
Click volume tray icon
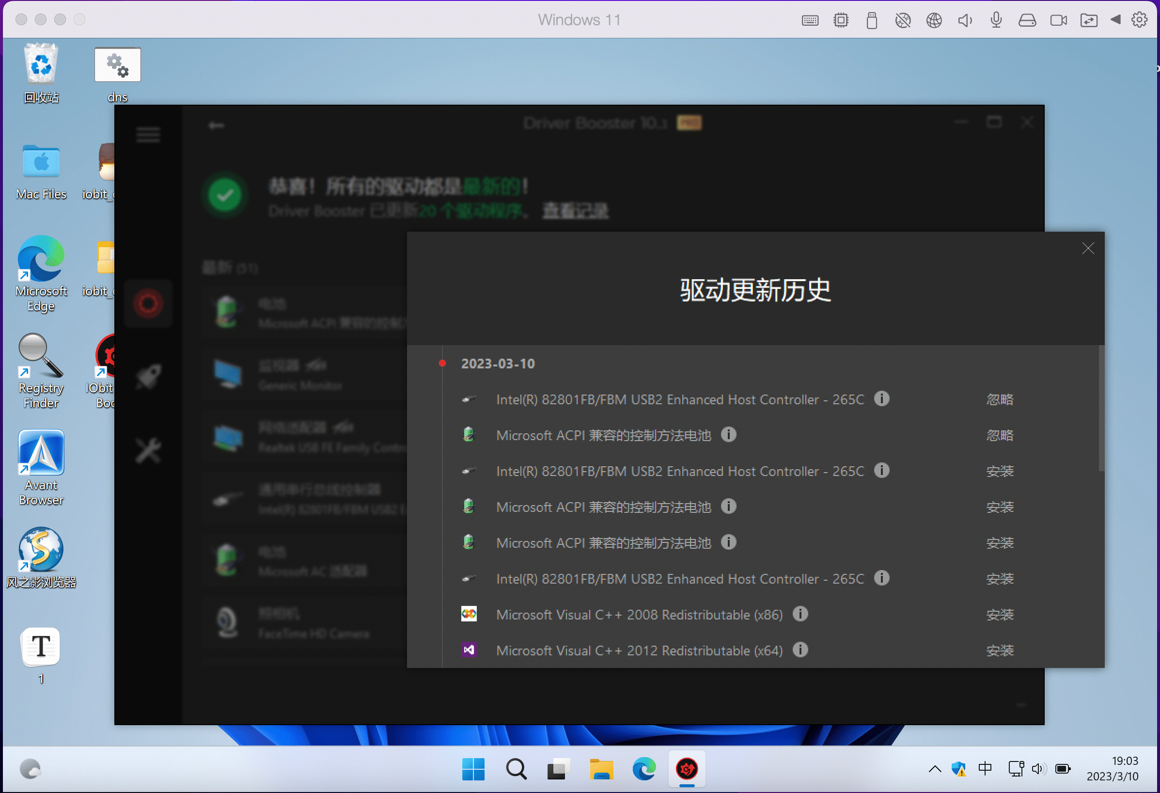click(x=1039, y=770)
